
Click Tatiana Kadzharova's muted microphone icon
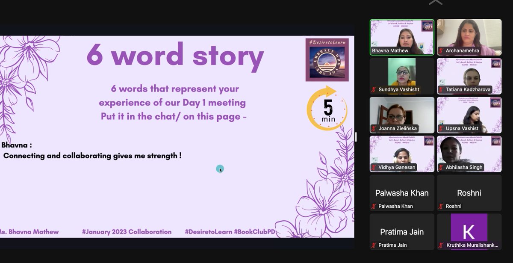[x=441, y=89]
